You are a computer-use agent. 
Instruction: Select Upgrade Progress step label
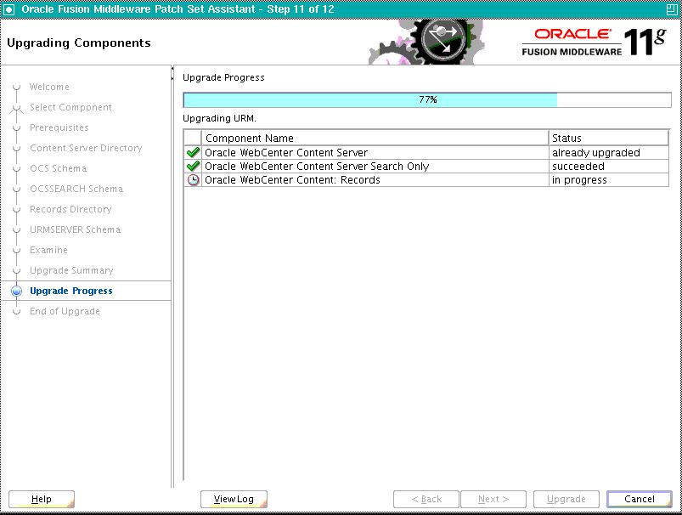click(70, 291)
